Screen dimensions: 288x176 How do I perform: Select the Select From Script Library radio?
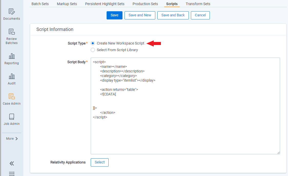click(x=93, y=50)
